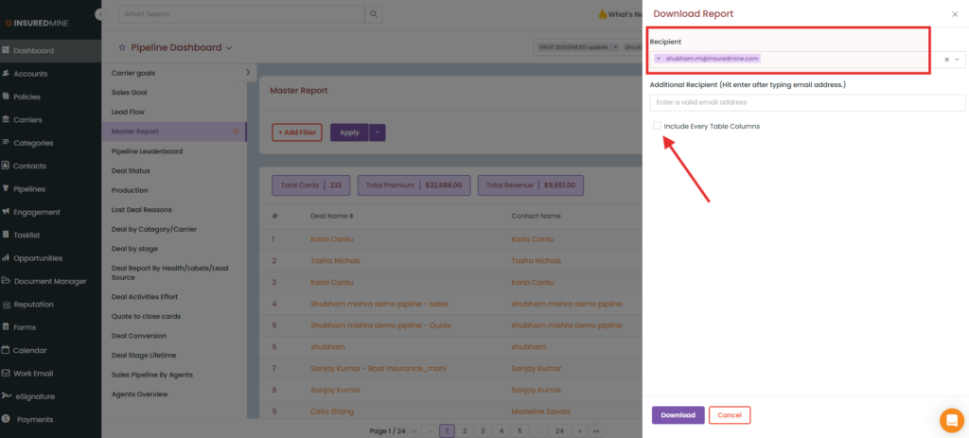Screen dimensions: 969x438
Task: Click the Smart Search magnifier icon
Action: (373, 14)
